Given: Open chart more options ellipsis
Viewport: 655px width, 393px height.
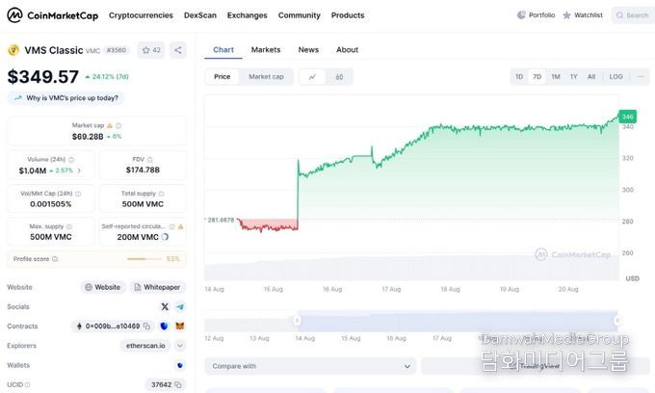Looking at the screenshot, I should [x=641, y=77].
